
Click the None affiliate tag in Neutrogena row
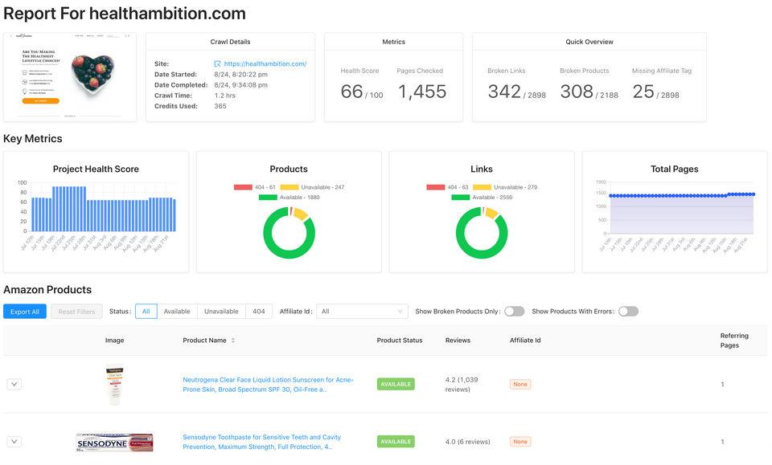pos(520,385)
